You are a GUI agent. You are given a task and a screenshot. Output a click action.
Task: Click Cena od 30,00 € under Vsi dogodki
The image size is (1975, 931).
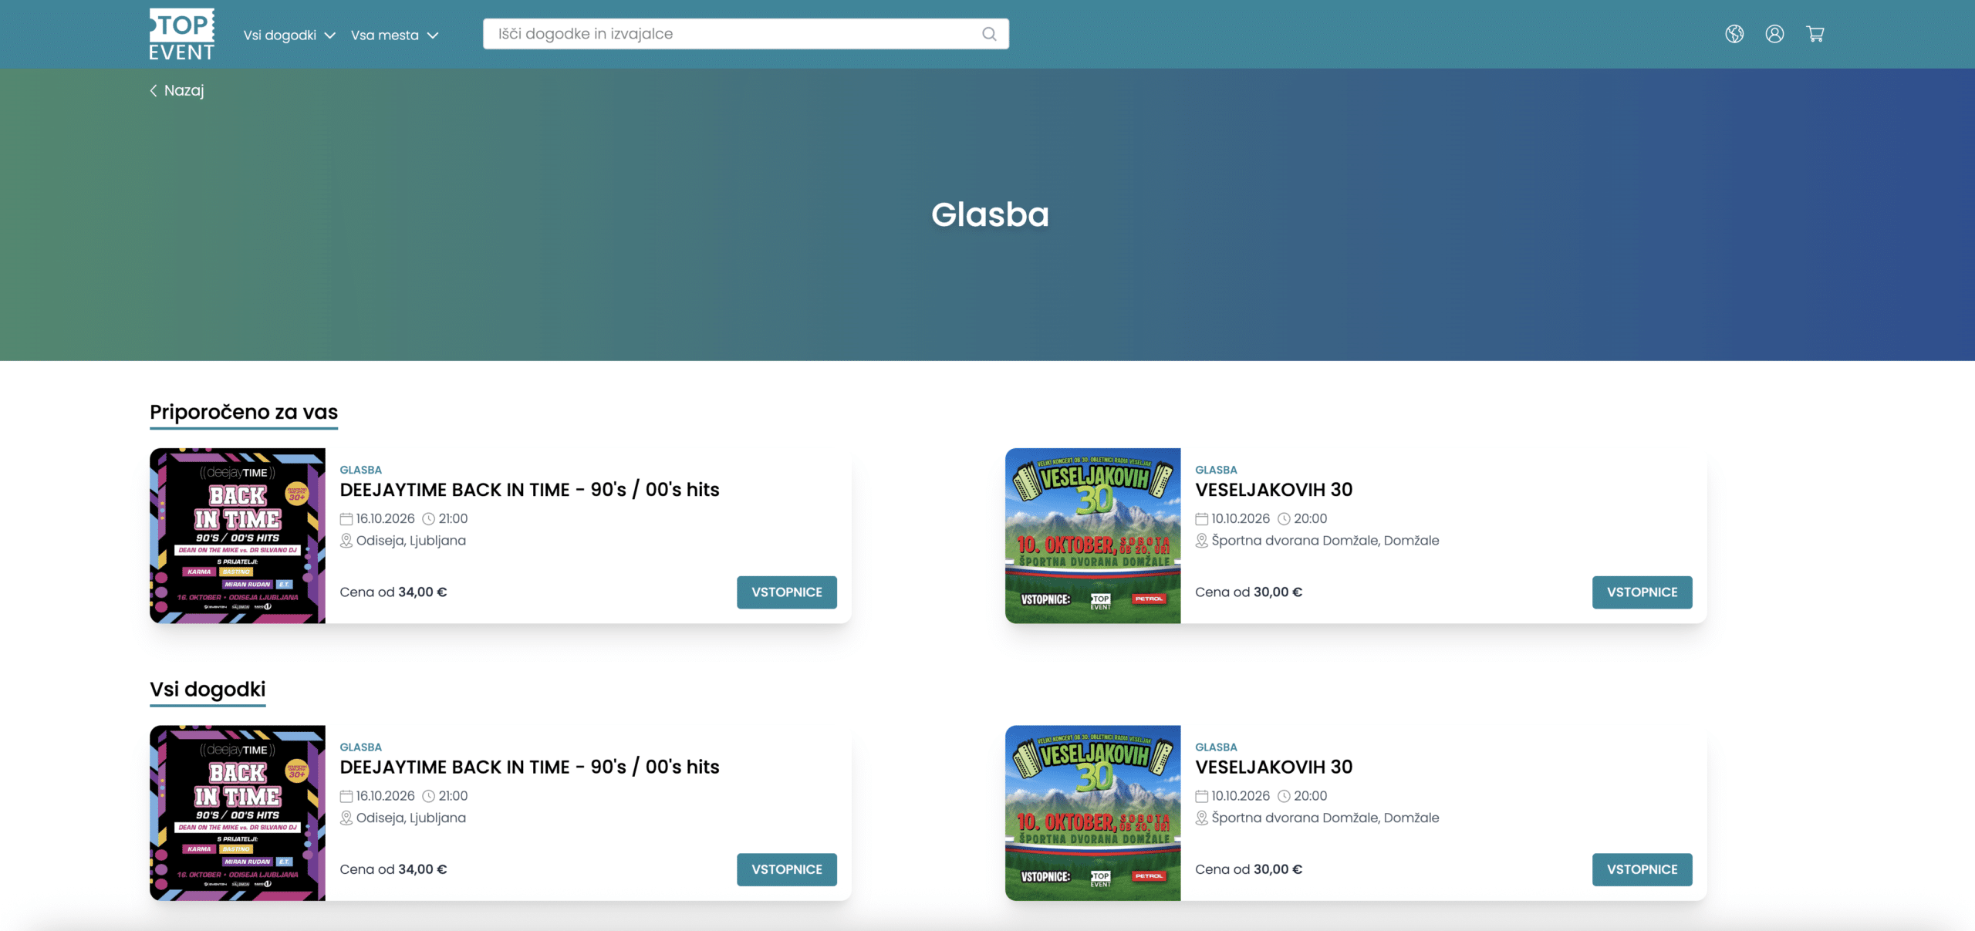tap(1249, 869)
